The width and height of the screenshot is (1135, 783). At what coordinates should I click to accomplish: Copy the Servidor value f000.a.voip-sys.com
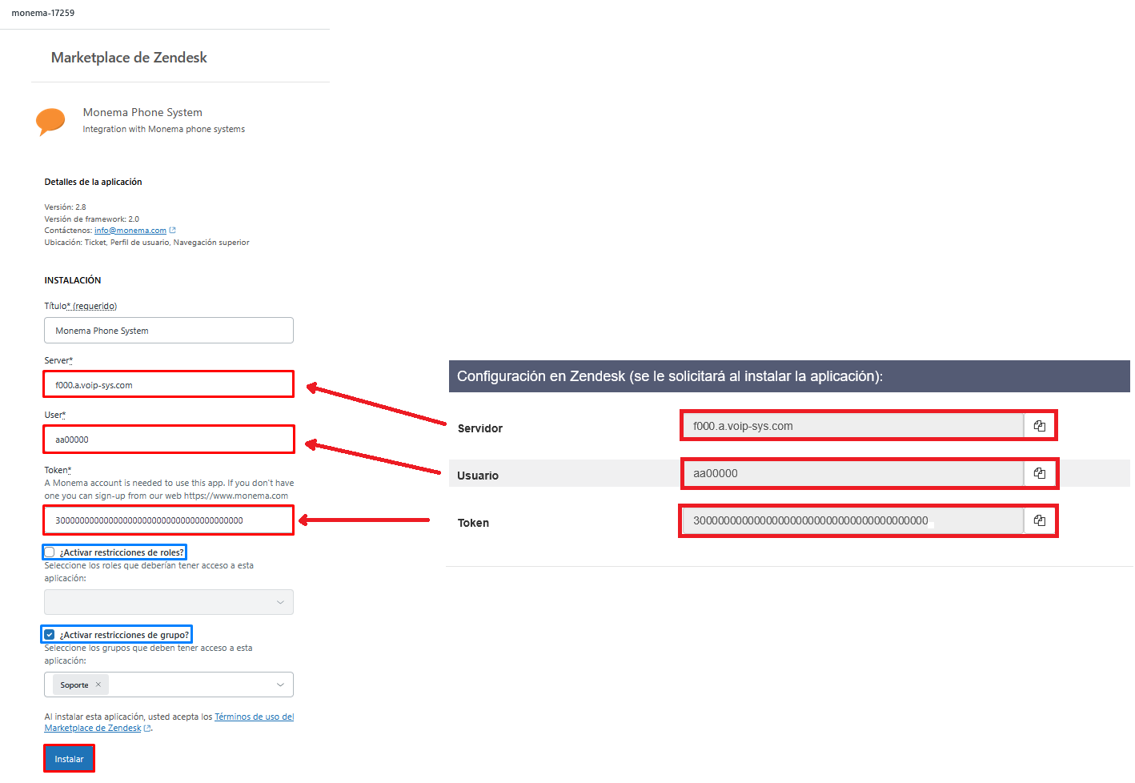pos(1039,426)
